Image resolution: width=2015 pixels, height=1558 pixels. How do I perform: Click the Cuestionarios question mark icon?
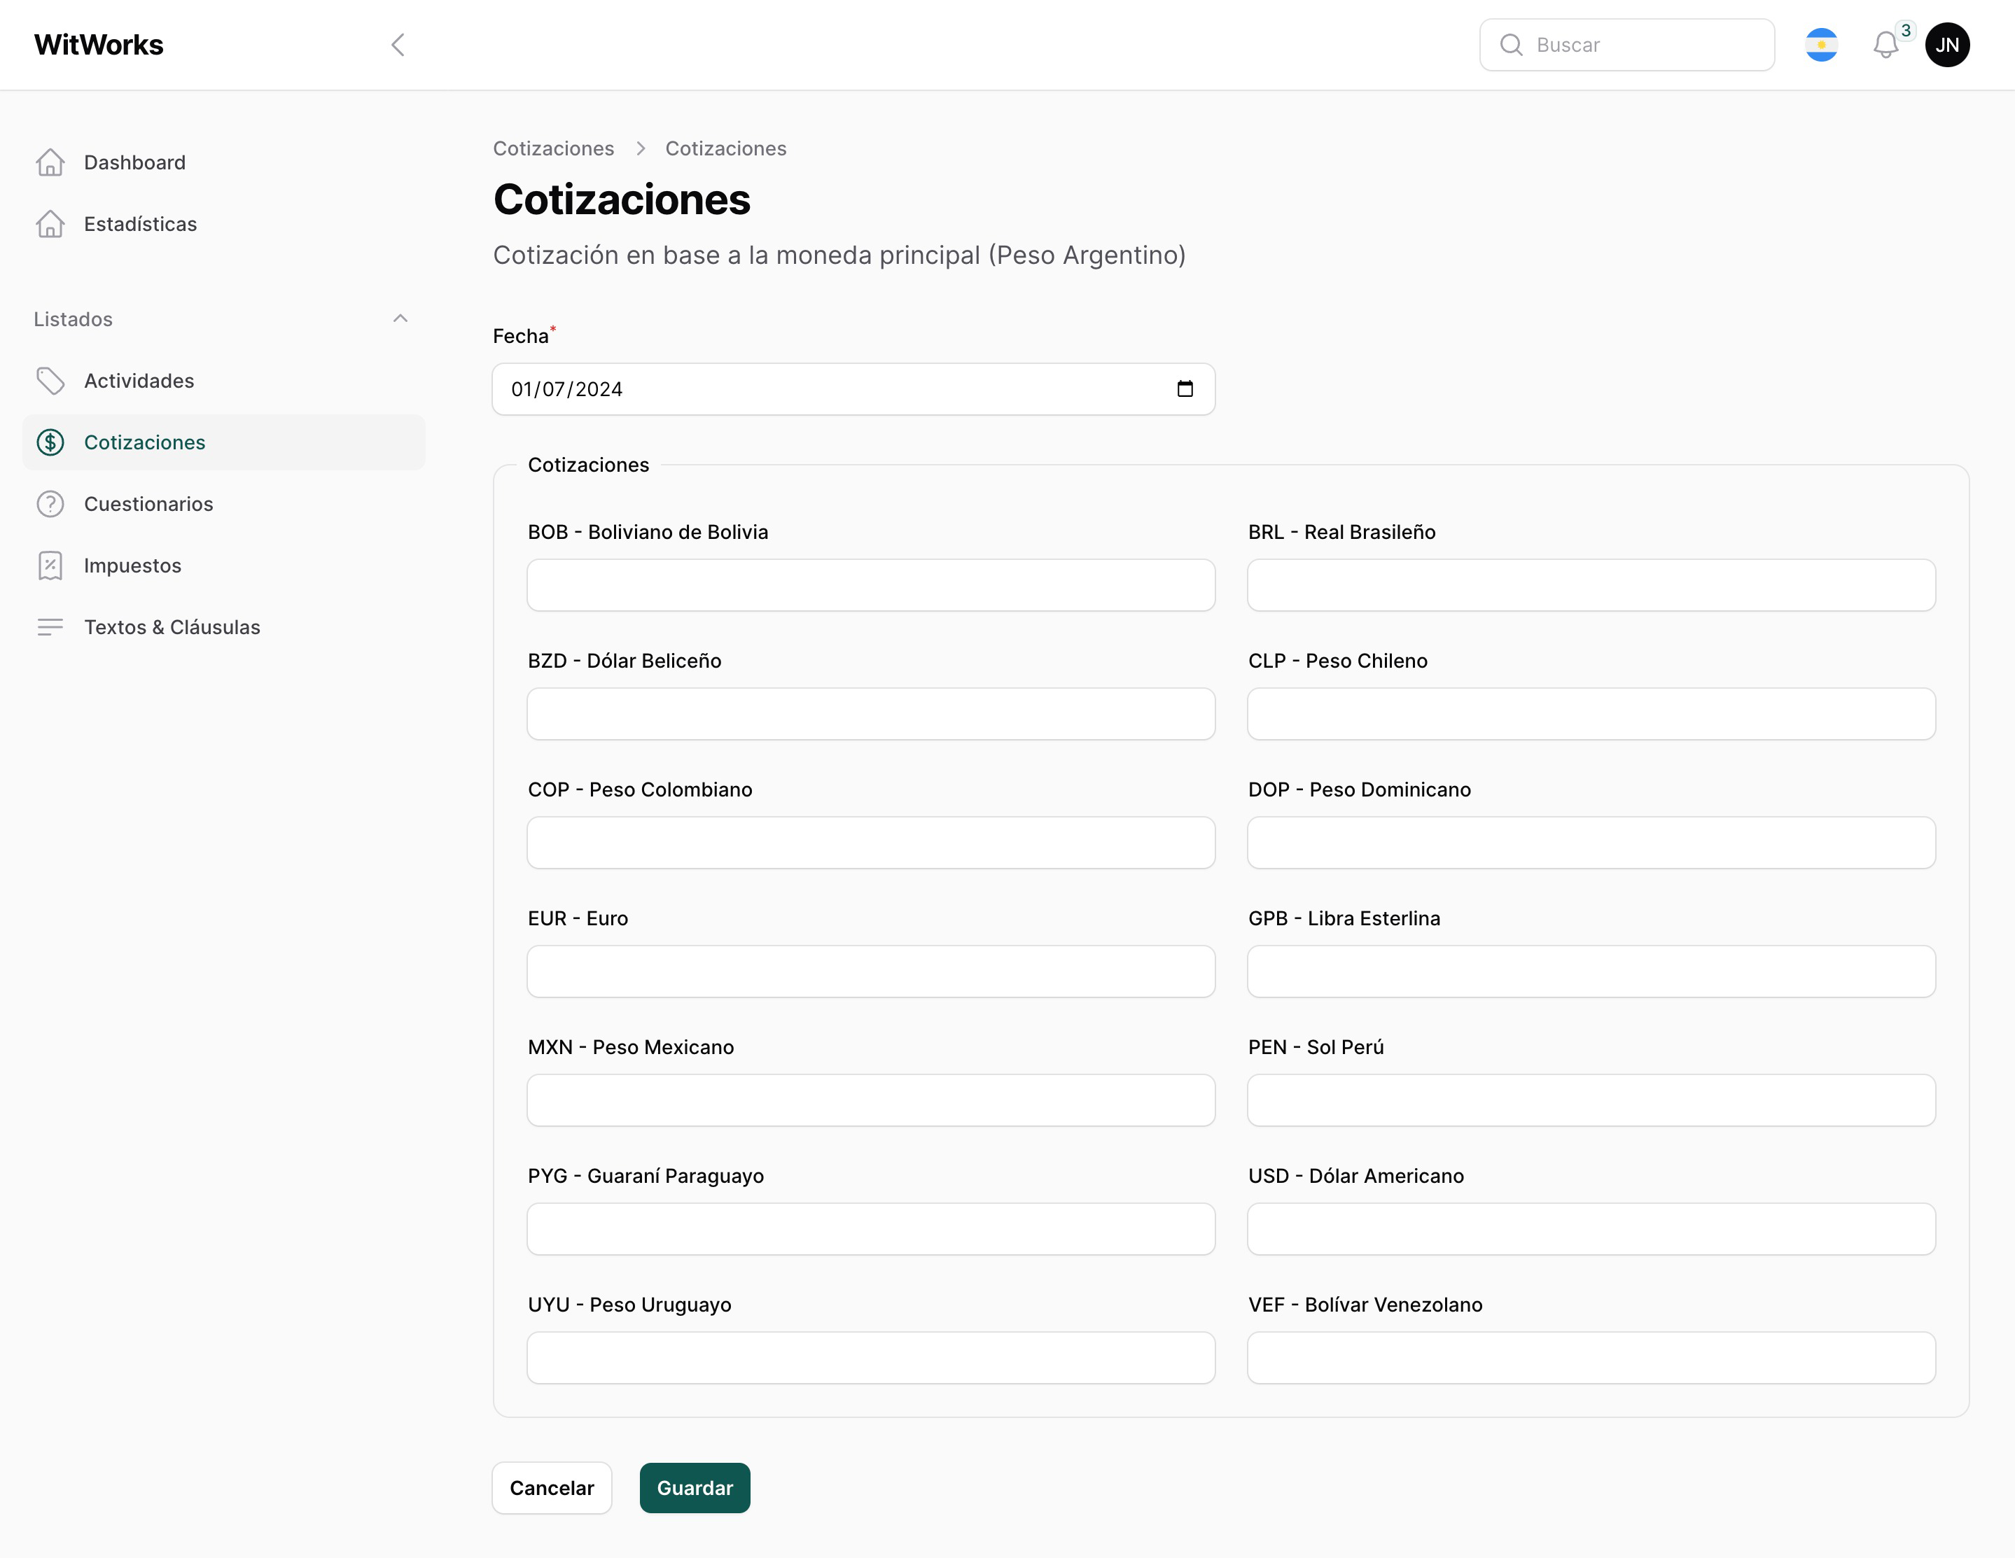[x=50, y=504]
